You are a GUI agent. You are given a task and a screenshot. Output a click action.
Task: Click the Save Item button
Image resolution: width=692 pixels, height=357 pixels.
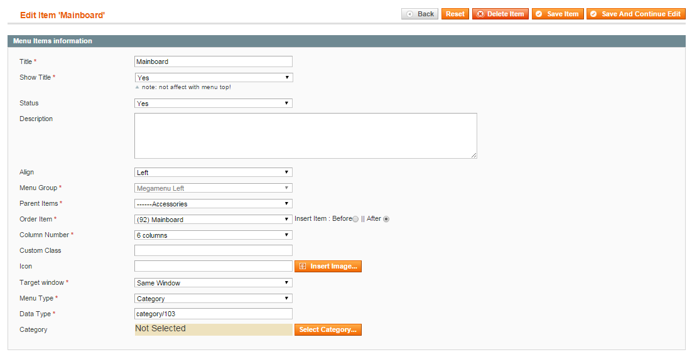[x=558, y=14]
